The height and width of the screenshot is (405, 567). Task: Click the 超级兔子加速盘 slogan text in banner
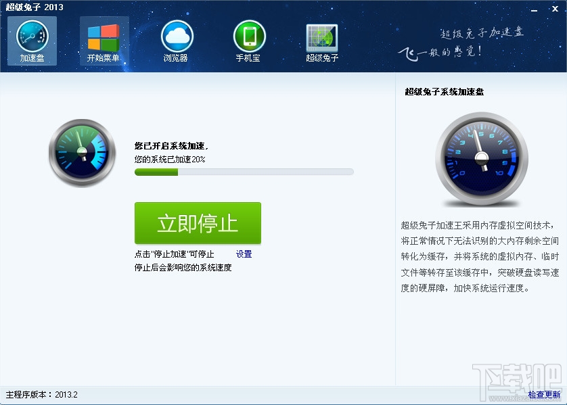[x=482, y=33]
